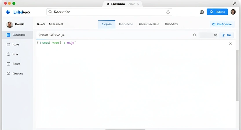The width and height of the screenshot is (241, 130).
Task: Switch to the last tab in the tab row
Action: (171, 24)
